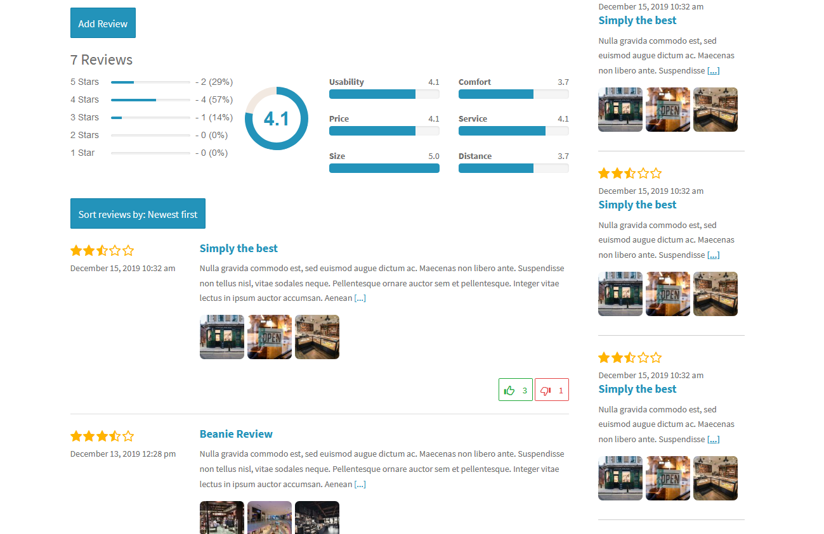Viewport: 824px width, 534px height.
Task: Click the overall 4.1 rating circle
Action: [x=277, y=118]
